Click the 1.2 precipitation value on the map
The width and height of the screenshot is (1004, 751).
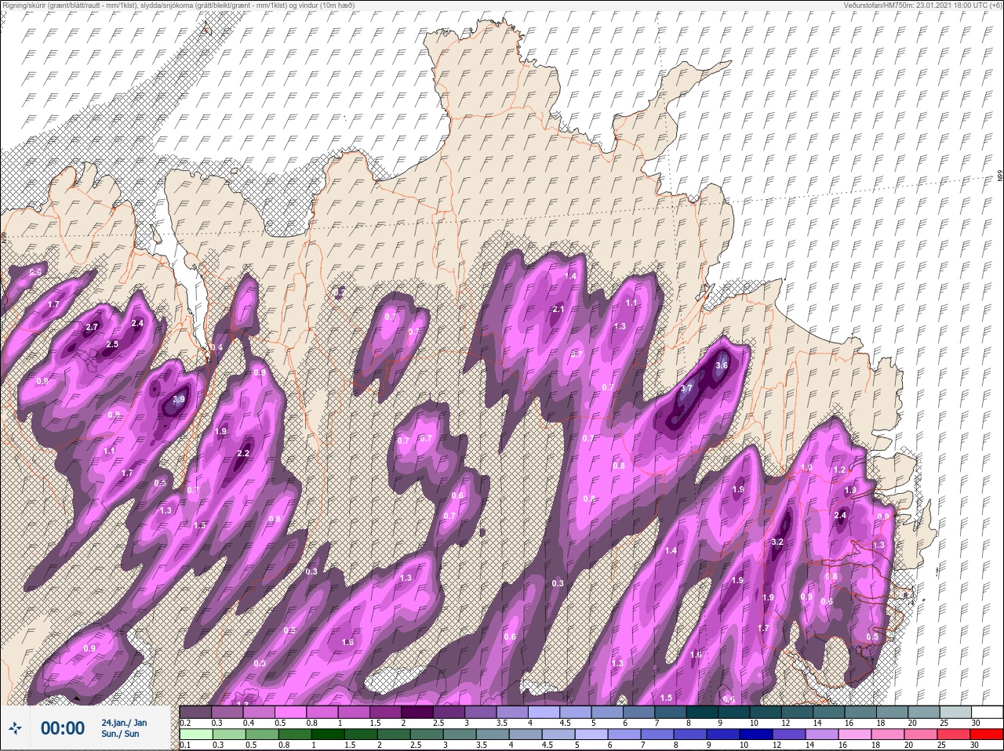[x=840, y=470]
